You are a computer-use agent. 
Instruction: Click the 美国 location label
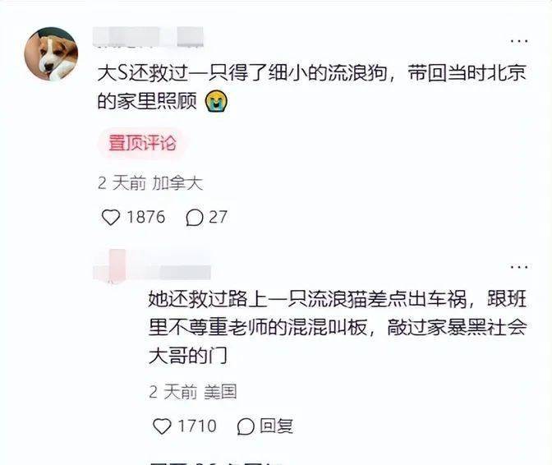point(220,392)
